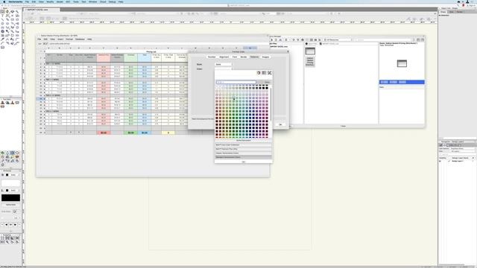
Task: Click the worksheet formula bar
Action: point(158,44)
